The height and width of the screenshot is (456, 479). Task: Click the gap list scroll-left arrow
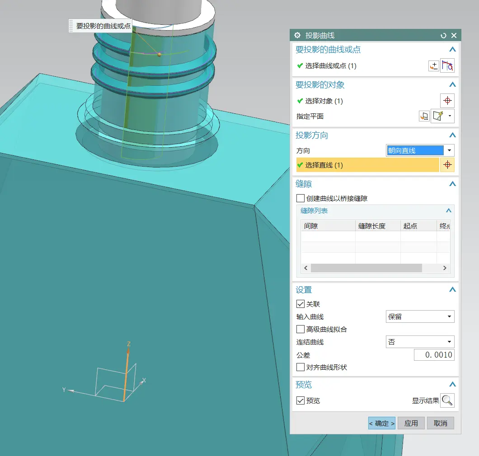click(x=306, y=268)
